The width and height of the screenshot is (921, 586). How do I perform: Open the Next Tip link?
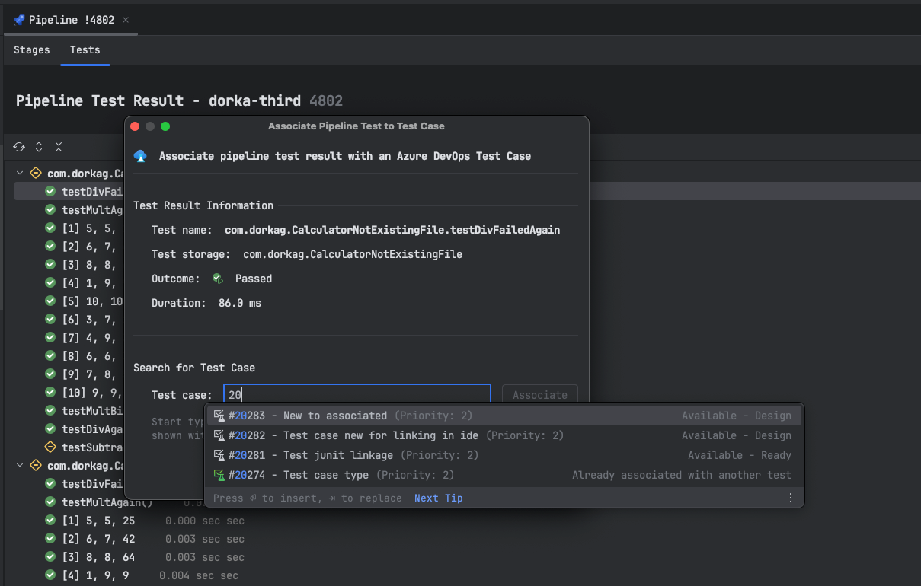tap(439, 498)
